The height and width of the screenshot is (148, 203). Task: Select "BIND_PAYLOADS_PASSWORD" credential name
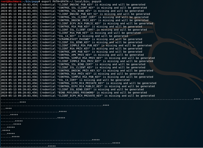tap(76, 92)
